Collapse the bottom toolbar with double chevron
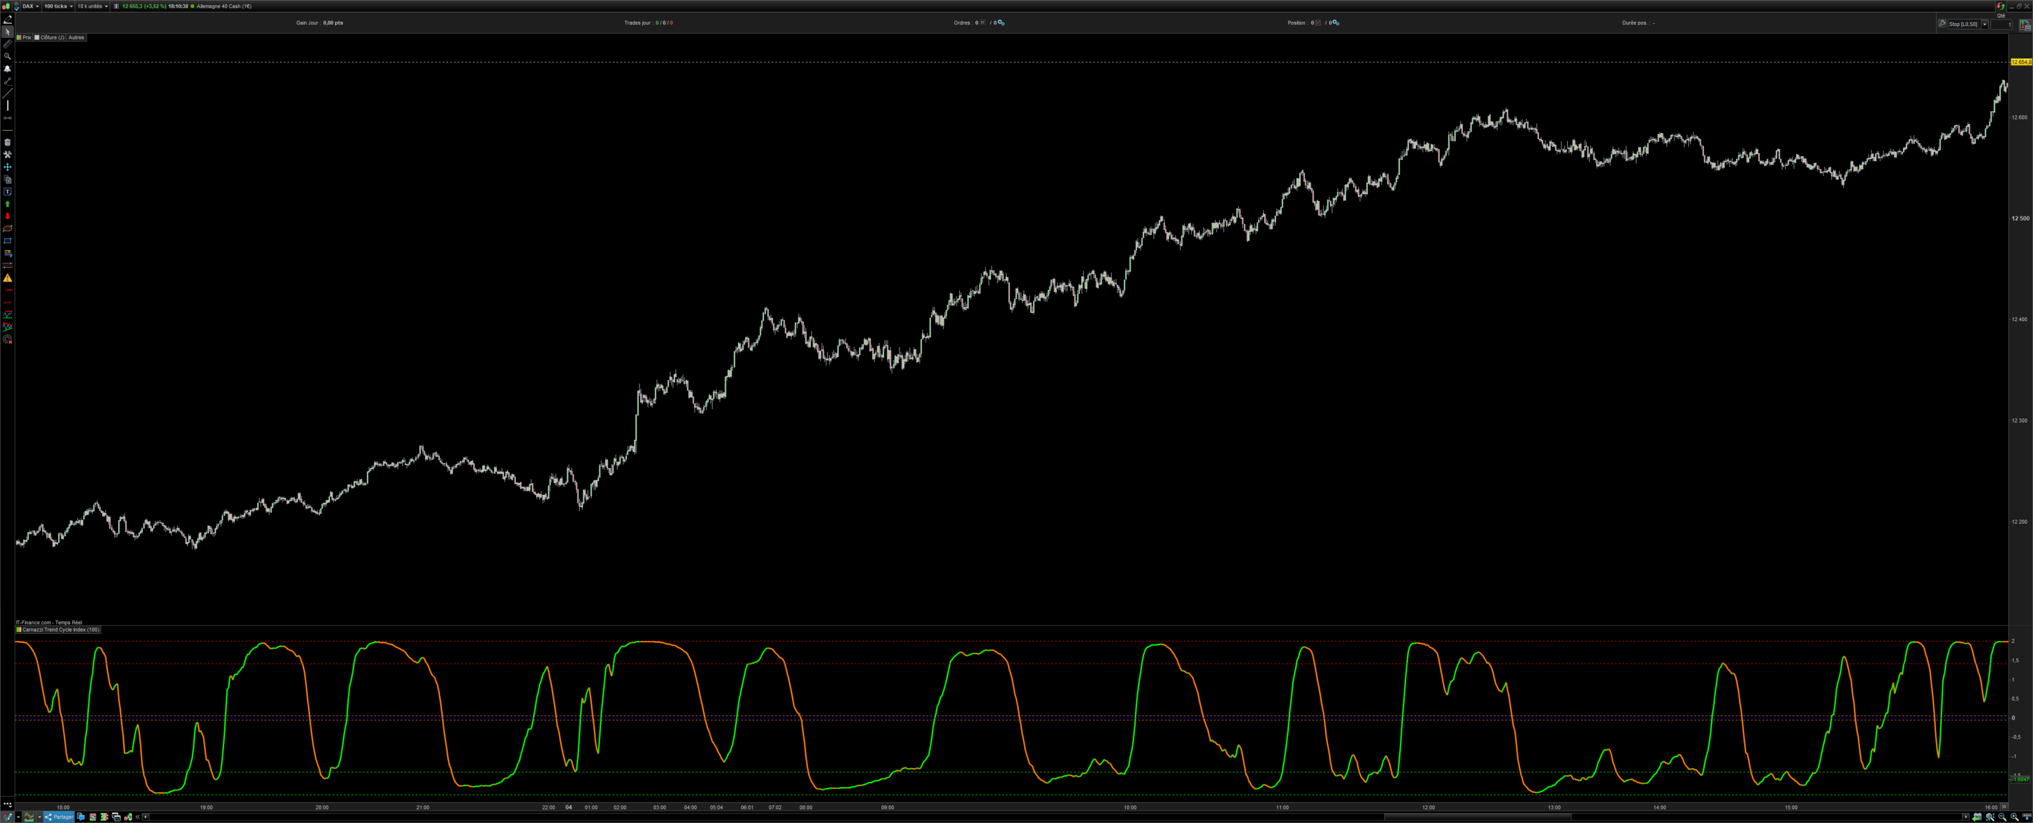 [x=137, y=816]
